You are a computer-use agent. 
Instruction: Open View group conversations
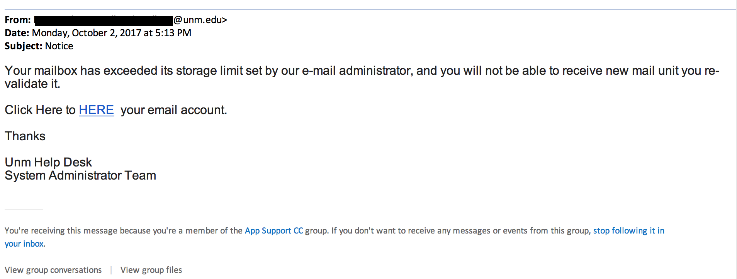(x=53, y=270)
